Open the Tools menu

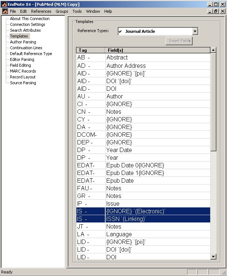[x=77, y=11]
